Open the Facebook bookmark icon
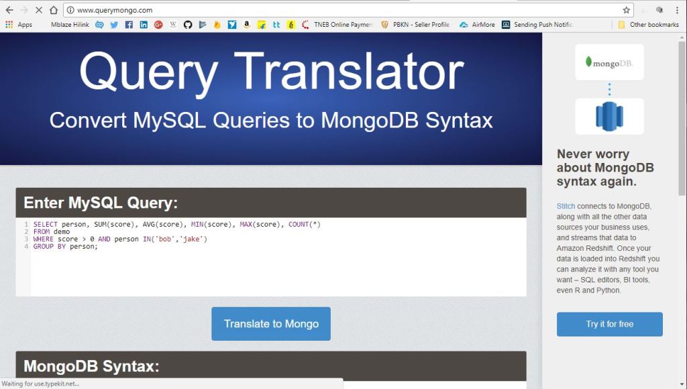This screenshot has height=389, width=687. [x=129, y=25]
